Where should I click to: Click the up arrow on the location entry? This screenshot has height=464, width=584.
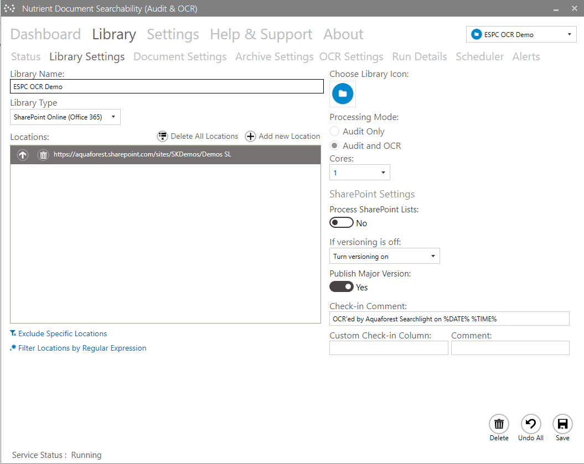[x=22, y=154]
